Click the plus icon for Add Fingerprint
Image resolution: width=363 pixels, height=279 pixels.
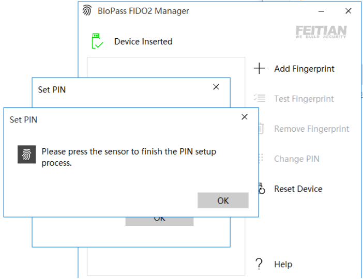click(x=260, y=69)
